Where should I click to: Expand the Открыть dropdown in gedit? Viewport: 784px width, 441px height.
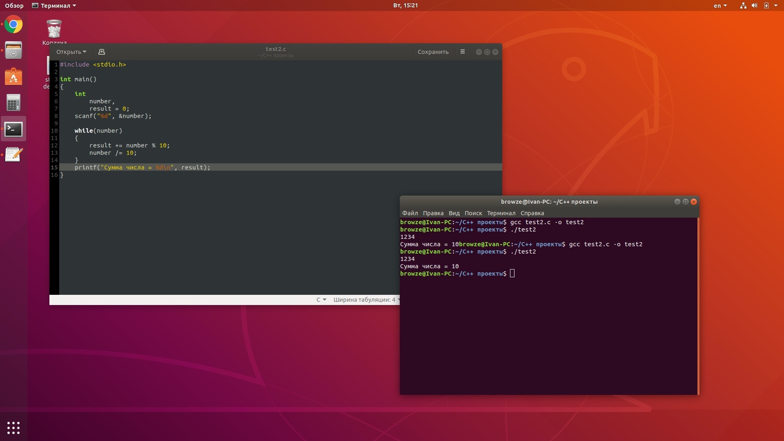[x=71, y=52]
